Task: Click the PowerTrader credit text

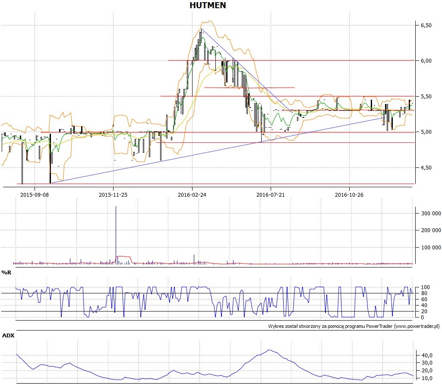Action: click(354, 326)
